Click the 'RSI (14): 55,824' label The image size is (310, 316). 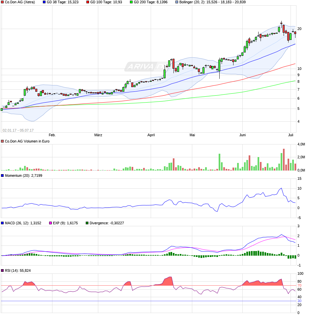pos(18,271)
